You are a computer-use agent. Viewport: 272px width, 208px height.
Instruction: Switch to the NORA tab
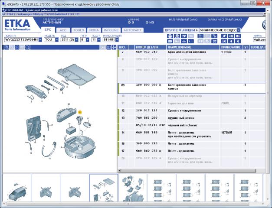point(94,30)
